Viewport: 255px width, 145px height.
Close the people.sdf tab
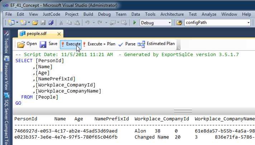59,34
